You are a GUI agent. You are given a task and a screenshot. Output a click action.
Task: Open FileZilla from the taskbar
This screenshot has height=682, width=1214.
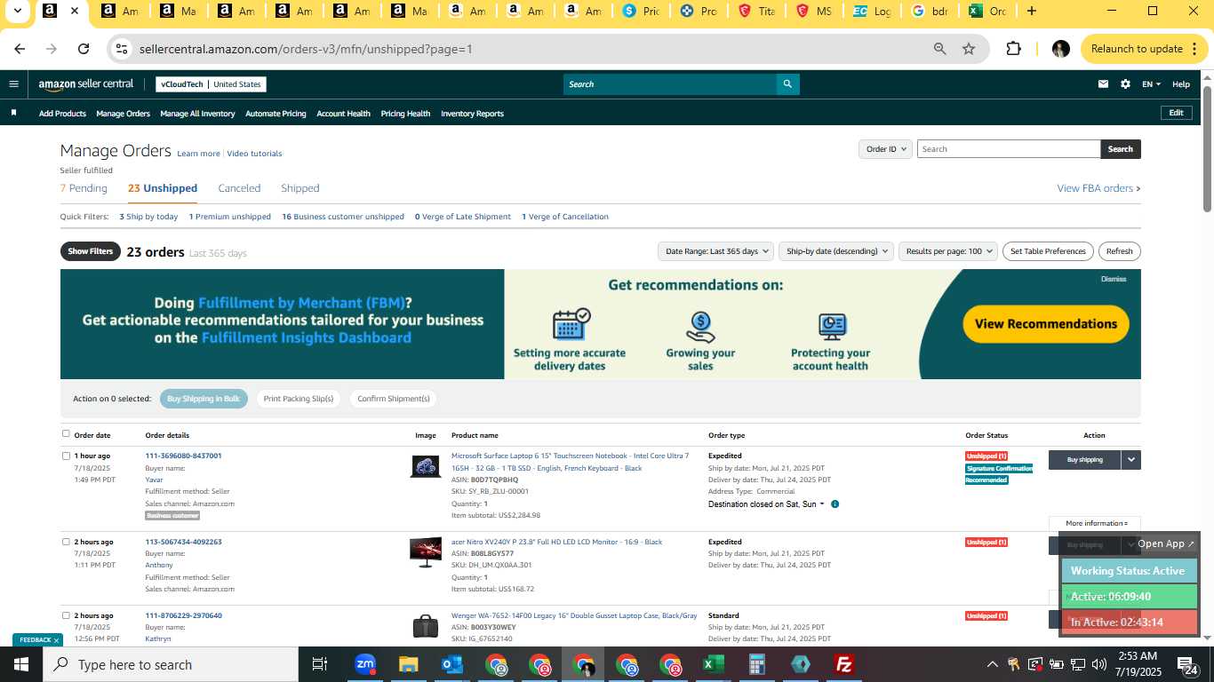pyautogui.click(x=844, y=664)
